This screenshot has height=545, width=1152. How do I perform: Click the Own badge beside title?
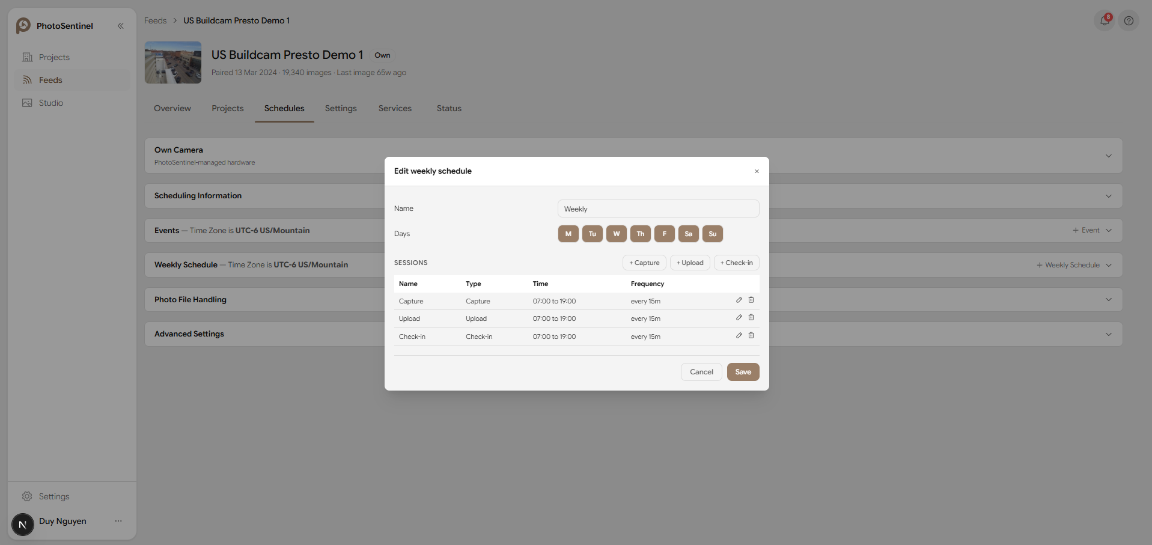click(x=382, y=55)
